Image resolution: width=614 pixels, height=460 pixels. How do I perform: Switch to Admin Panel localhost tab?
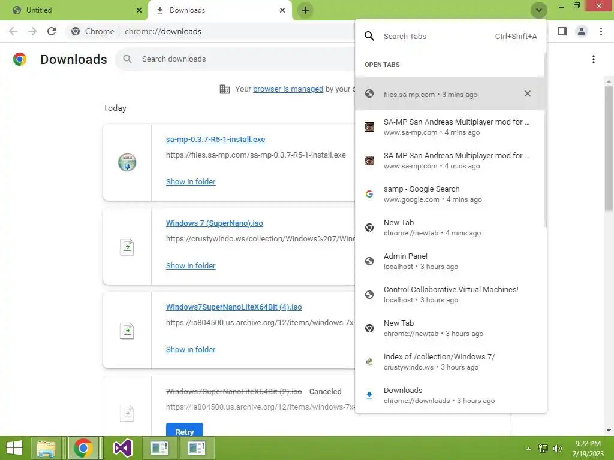pos(450,261)
